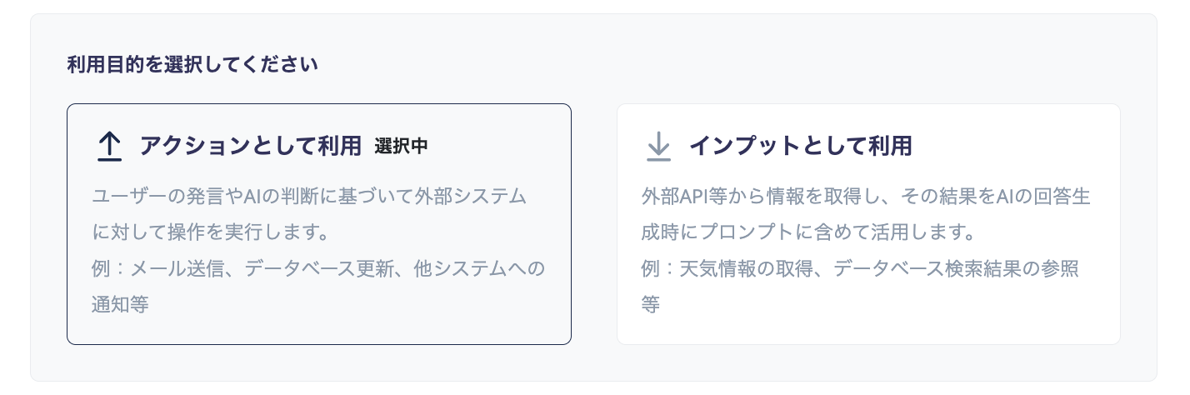Click the line starting ユーザーの発言やAIの判断

(x=309, y=197)
